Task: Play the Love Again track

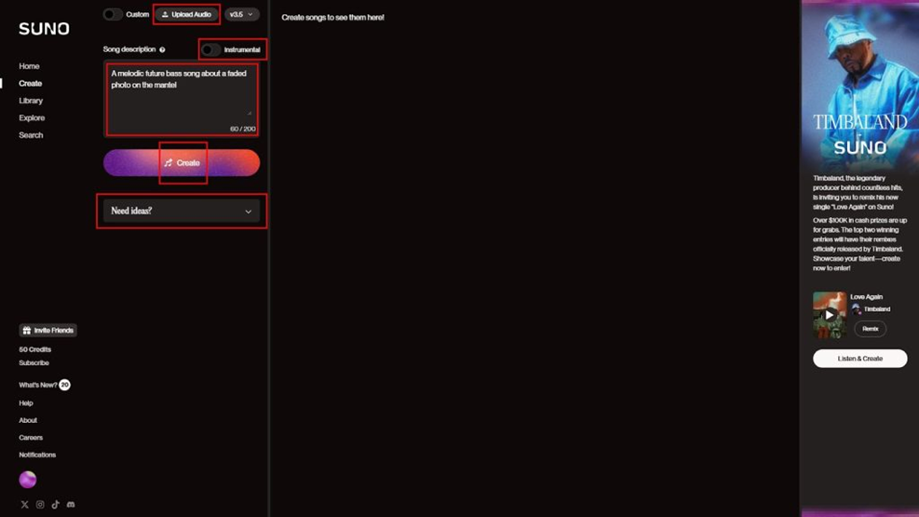Action: tap(830, 315)
